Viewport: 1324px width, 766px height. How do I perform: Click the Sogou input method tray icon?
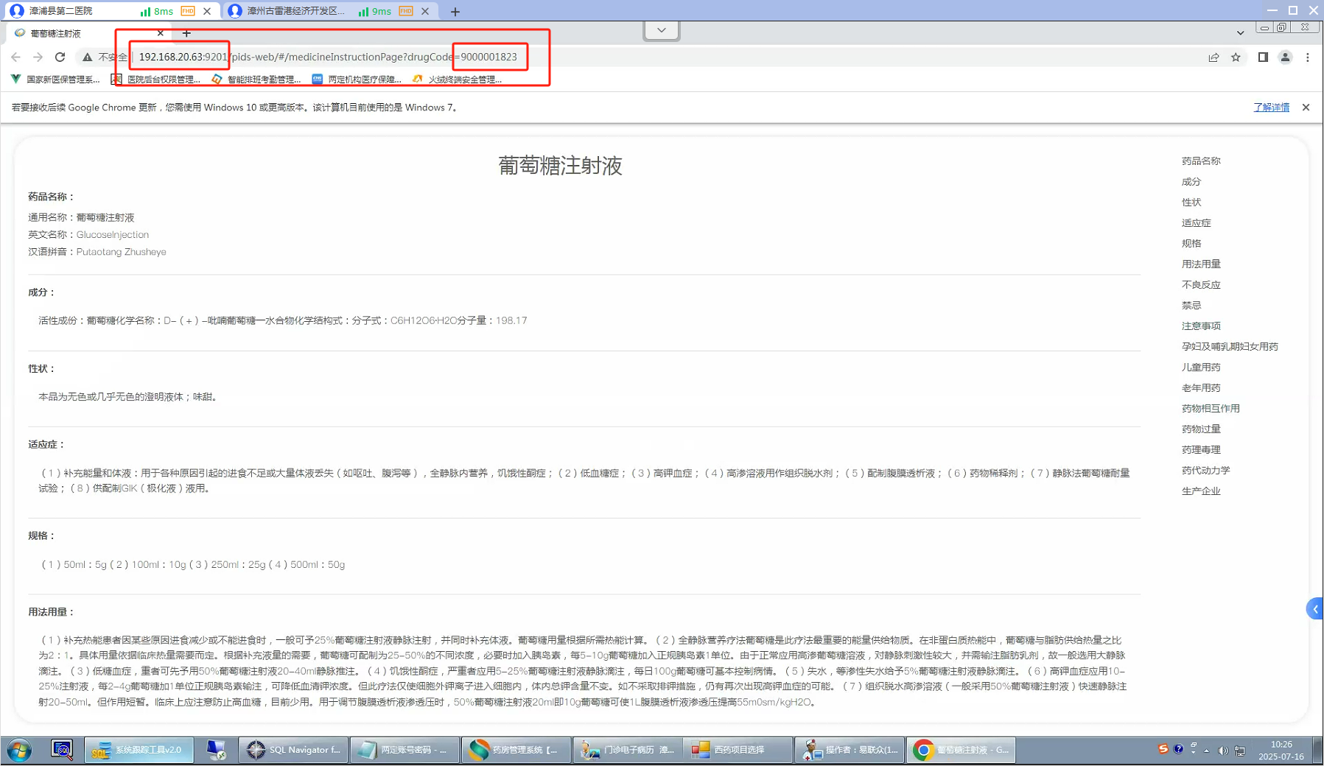pos(1163,749)
